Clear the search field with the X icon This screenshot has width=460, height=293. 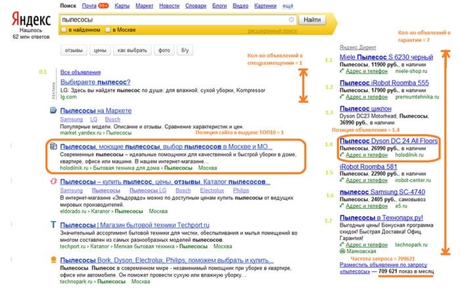[x=291, y=19]
